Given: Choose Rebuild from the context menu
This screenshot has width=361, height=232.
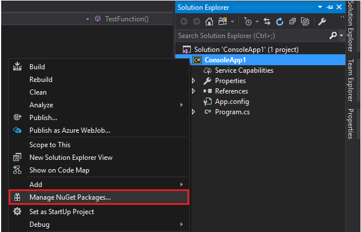Looking at the screenshot, I should coord(41,80).
